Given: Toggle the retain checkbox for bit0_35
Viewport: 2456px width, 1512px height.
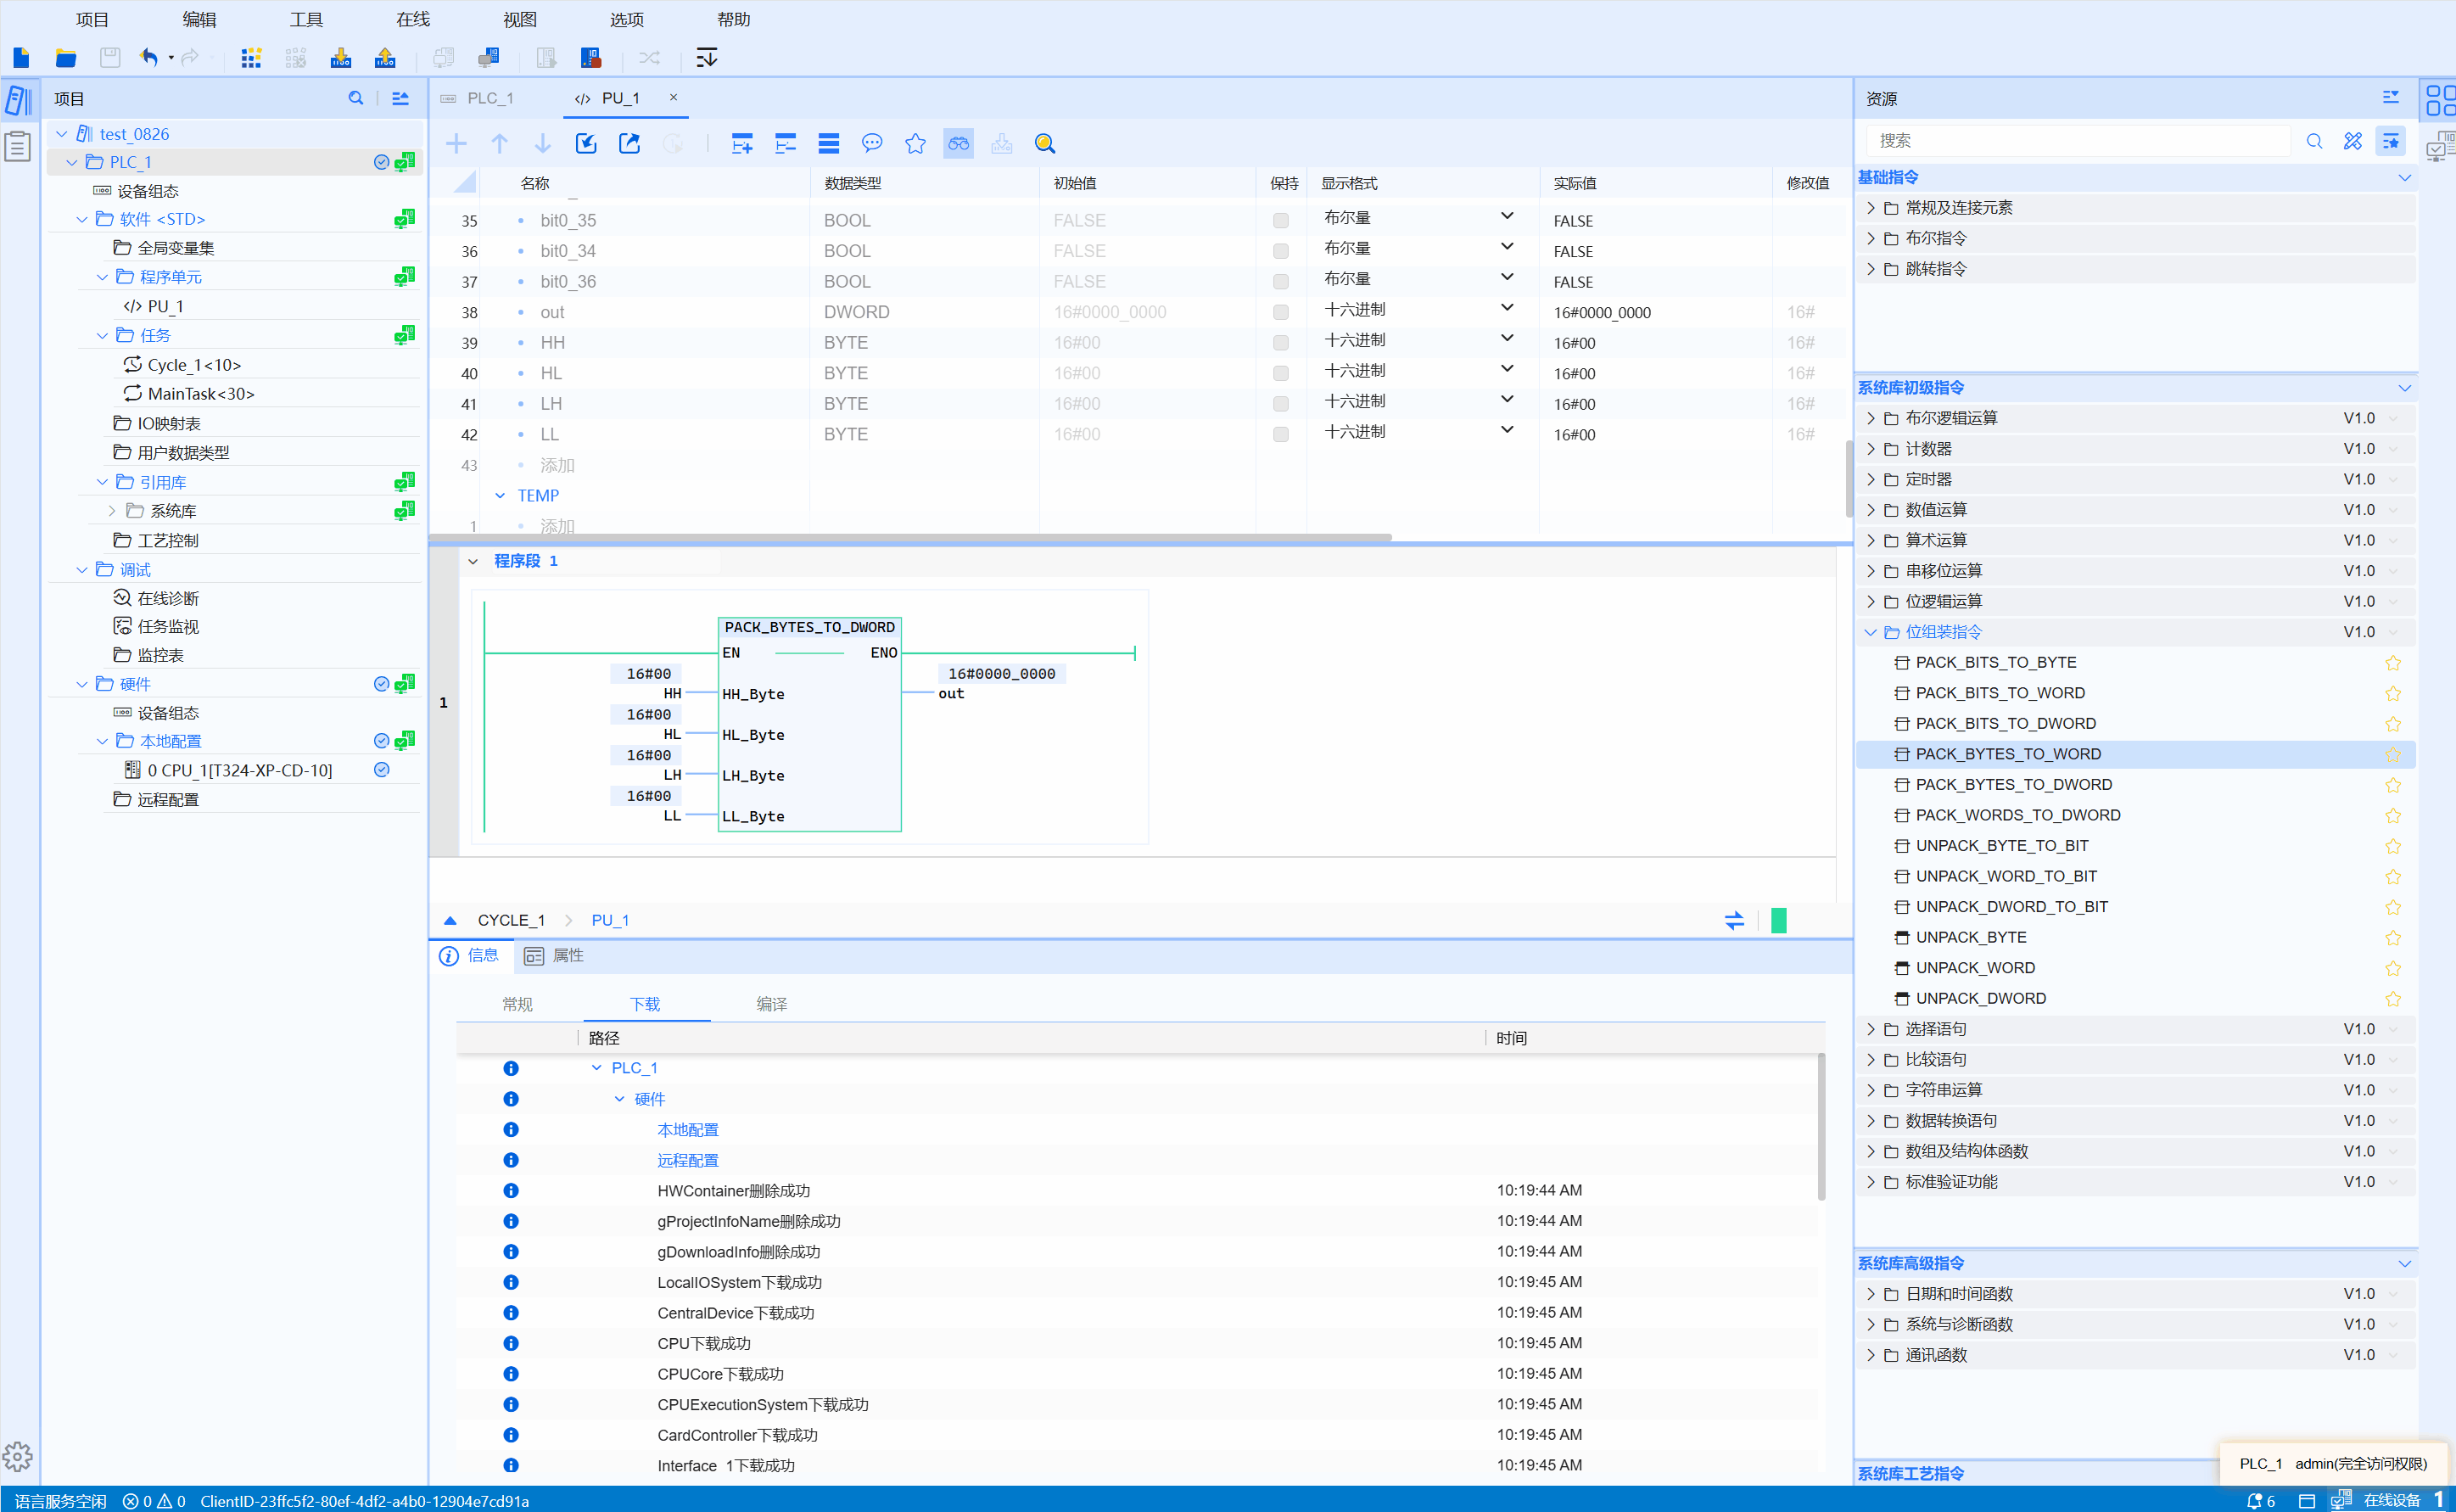Looking at the screenshot, I should (x=1280, y=221).
